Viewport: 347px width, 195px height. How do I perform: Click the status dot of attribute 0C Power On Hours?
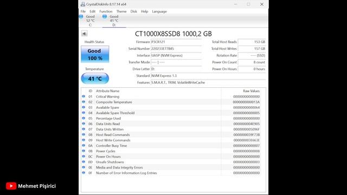point(83,157)
